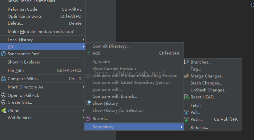
Task: Choose Reformat Code menu entry
Action: point(22,9)
